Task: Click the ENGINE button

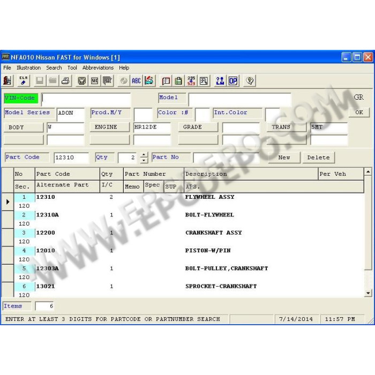Action: [109, 127]
